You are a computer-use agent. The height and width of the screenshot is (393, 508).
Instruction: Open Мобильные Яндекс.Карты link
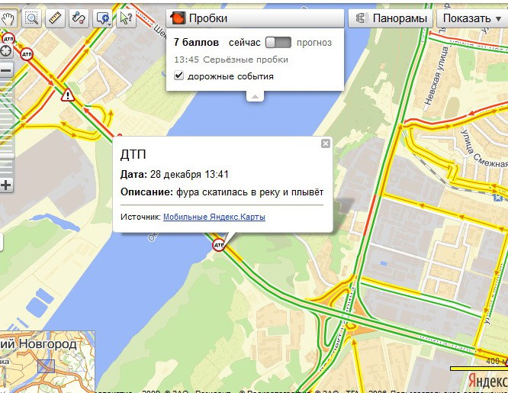pos(214,217)
